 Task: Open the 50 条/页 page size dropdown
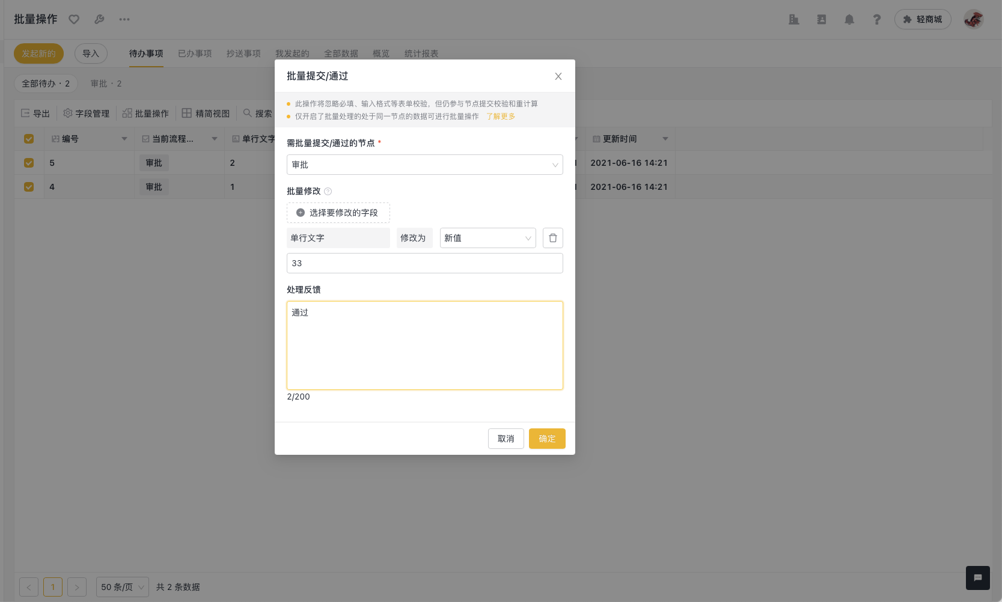point(123,587)
